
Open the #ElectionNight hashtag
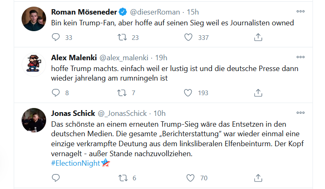click(75, 163)
